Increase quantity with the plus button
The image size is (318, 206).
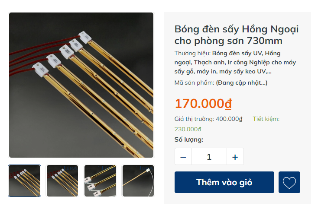235,156
